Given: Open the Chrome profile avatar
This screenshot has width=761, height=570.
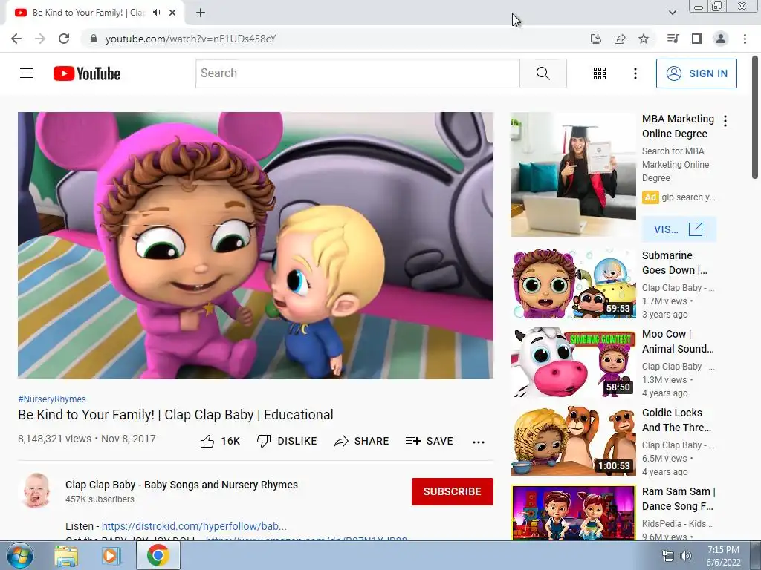Looking at the screenshot, I should [721, 39].
